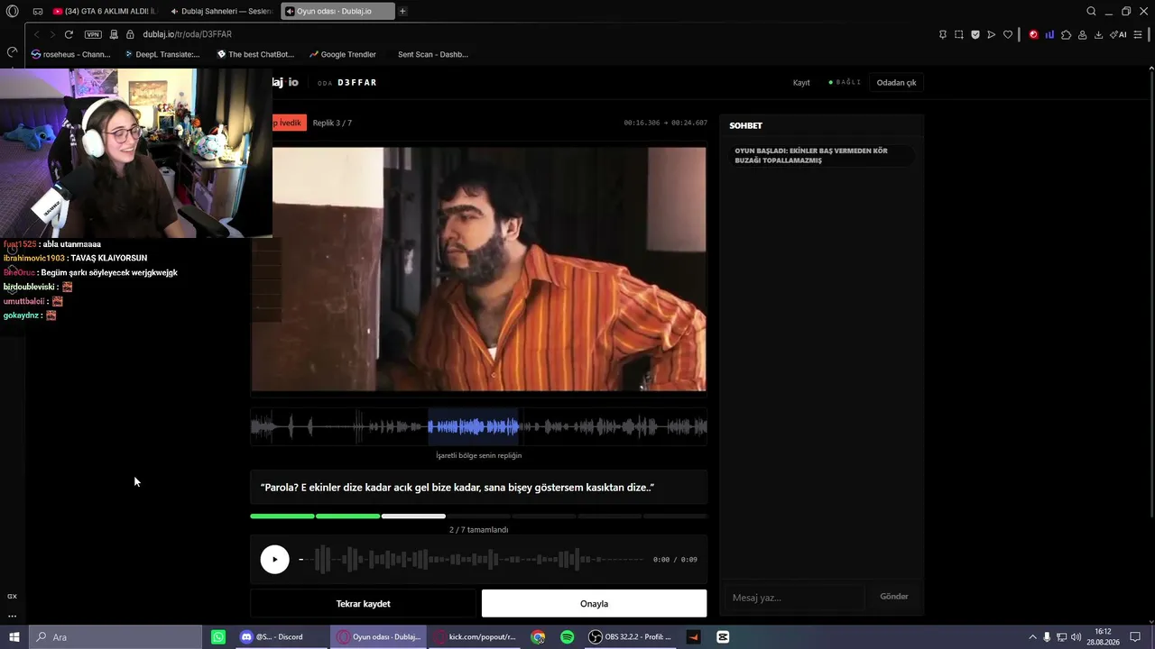Open the site security lock icon

click(130, 34)
